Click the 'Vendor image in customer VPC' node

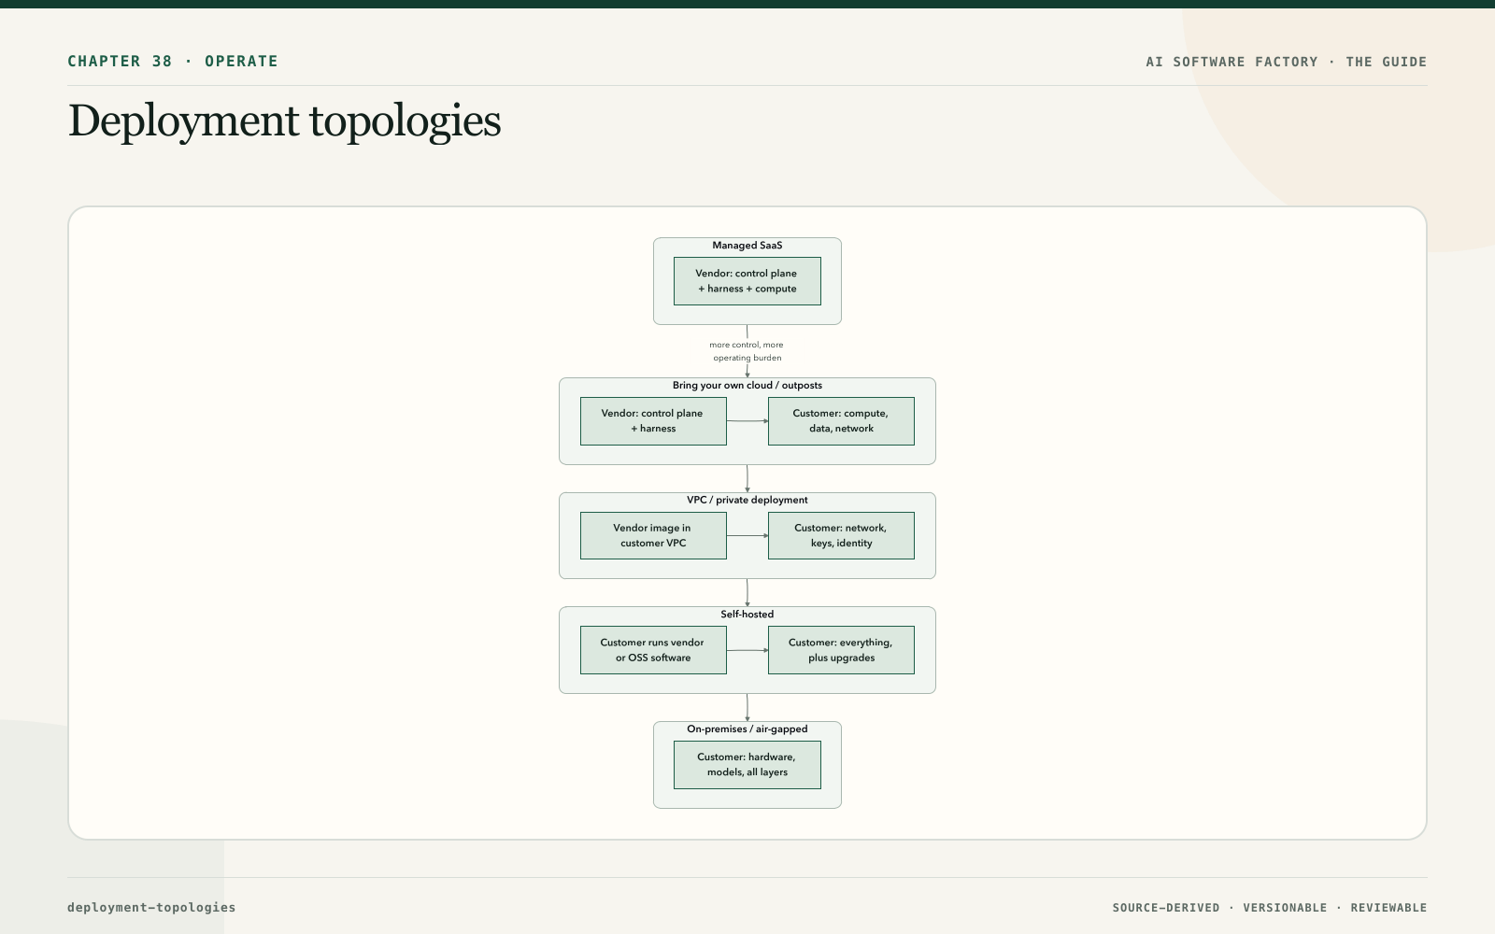[653, 535]
